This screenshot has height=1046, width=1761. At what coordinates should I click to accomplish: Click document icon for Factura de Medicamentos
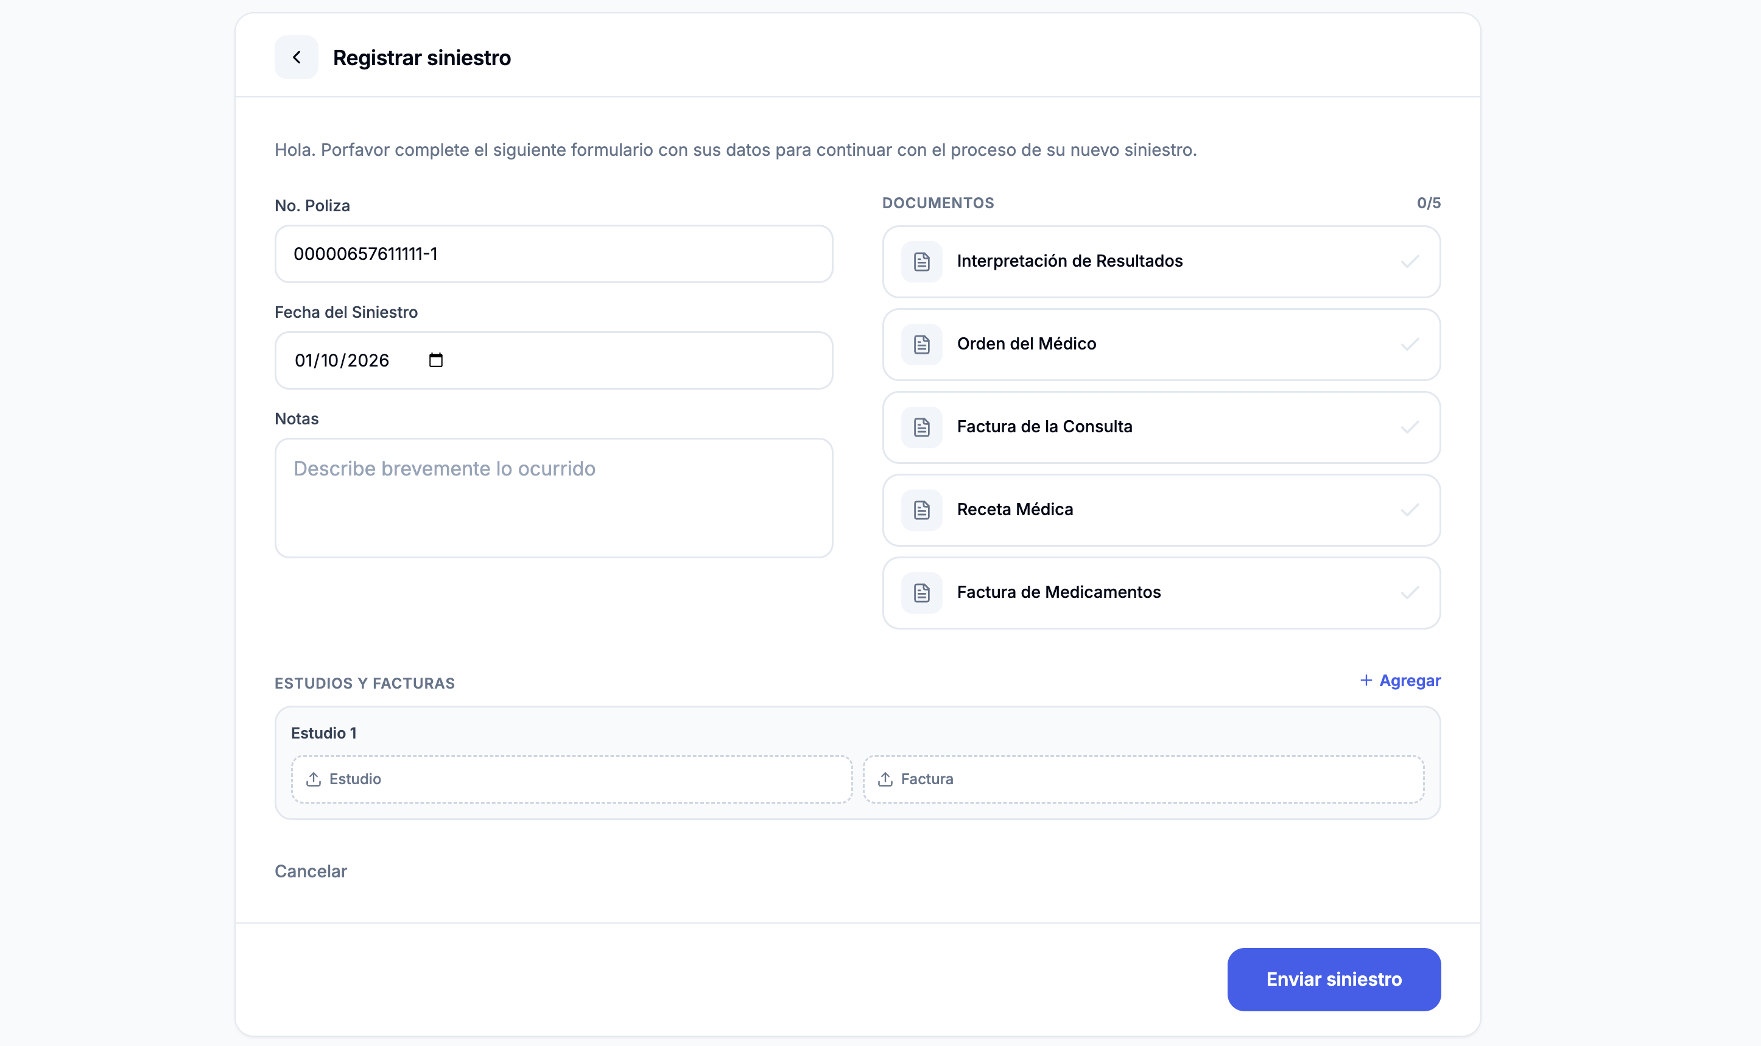921,593
